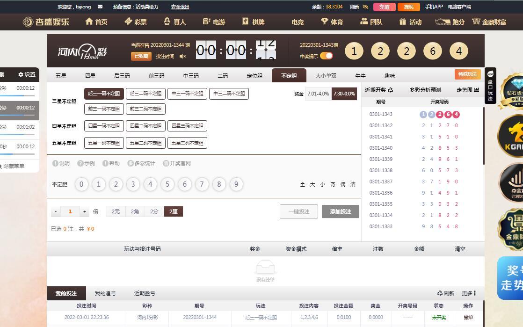Switch to the 定位胆 play tab
Image resolution: width=523 pixels, height=327 pixels.
click(x=254, y=76)
